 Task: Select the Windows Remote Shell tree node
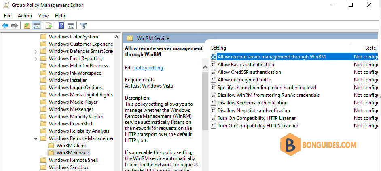click(73, 160)
